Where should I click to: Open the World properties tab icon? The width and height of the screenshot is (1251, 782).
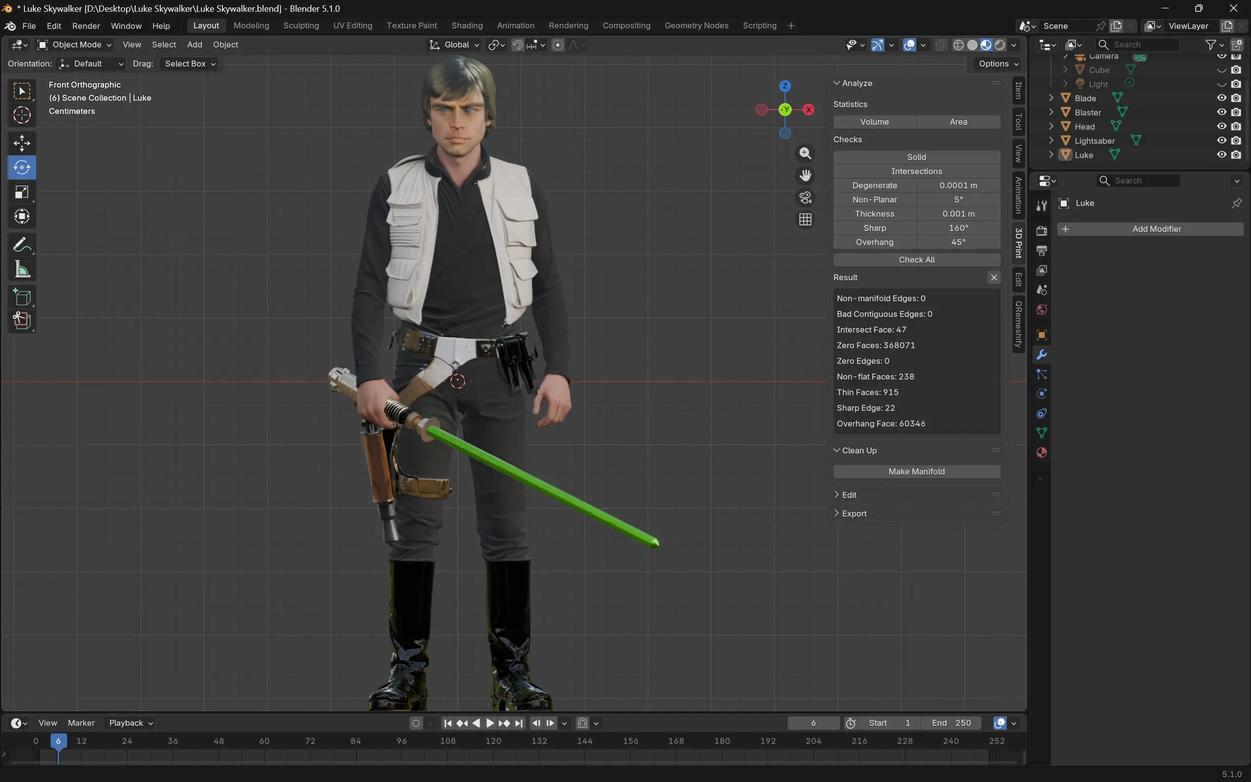pos(1042,310)
